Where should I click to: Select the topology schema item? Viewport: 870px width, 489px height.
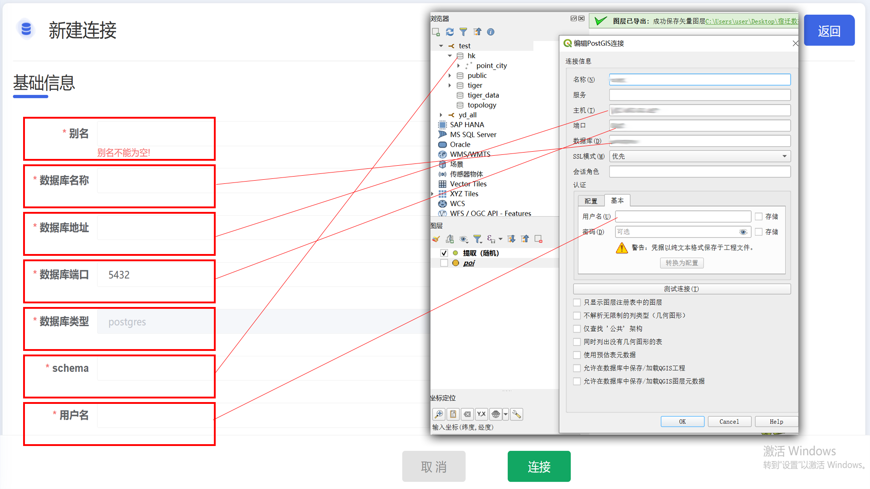[482, 105]
